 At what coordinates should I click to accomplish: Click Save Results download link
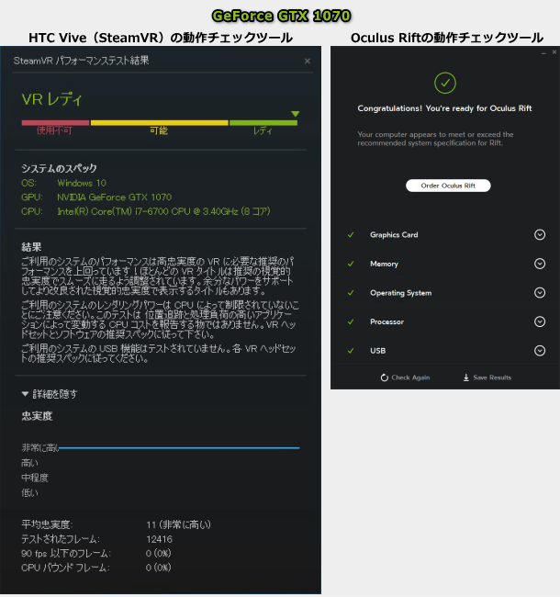487,377
